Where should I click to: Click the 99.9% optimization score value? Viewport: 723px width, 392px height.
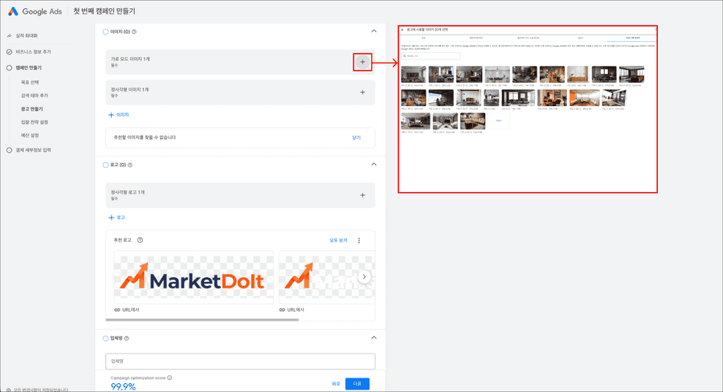point(123,386)
